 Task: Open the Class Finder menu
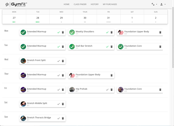[x=80, y=4]
